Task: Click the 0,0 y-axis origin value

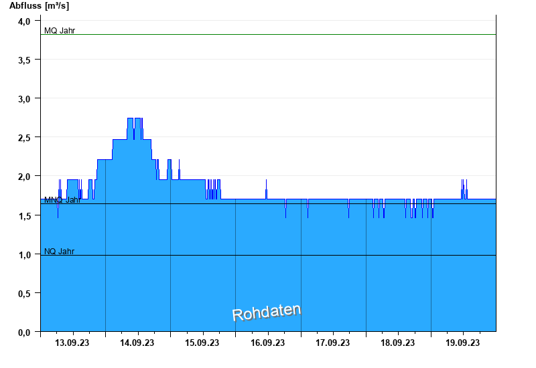Action: 25,332
